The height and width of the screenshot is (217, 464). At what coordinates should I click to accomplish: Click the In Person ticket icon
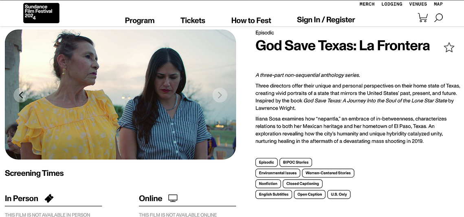[x=49, y=198]
